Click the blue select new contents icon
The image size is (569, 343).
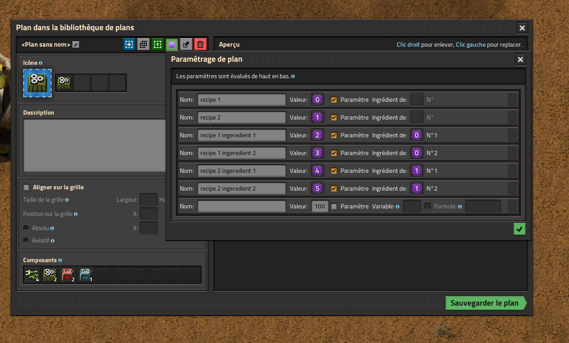[129, 44]
